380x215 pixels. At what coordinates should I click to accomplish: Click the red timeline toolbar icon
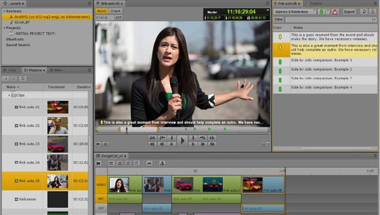coord(119,163)
